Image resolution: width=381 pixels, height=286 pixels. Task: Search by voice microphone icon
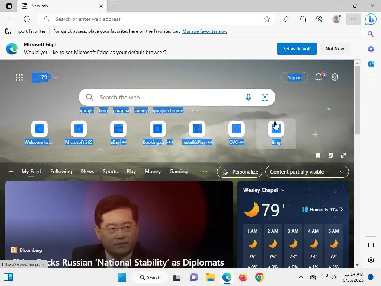248,97
